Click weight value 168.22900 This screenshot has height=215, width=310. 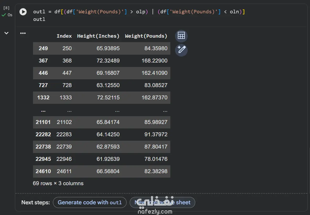[x=154, y=61]
